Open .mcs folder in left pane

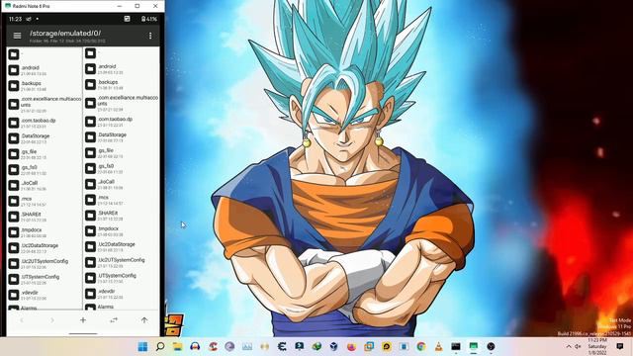45,201
